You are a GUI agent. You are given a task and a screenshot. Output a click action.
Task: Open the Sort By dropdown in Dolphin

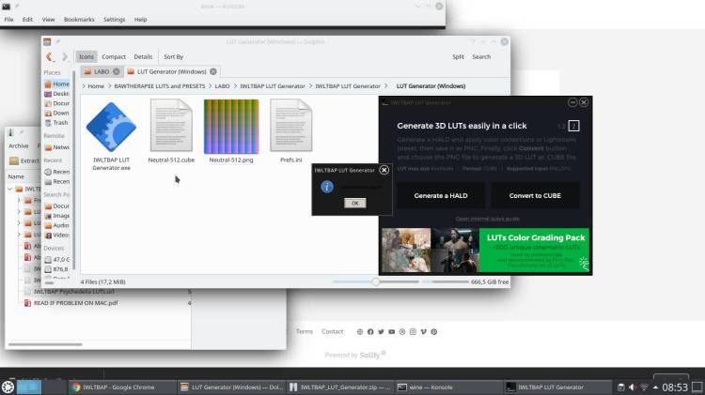[x=174, y=56]
